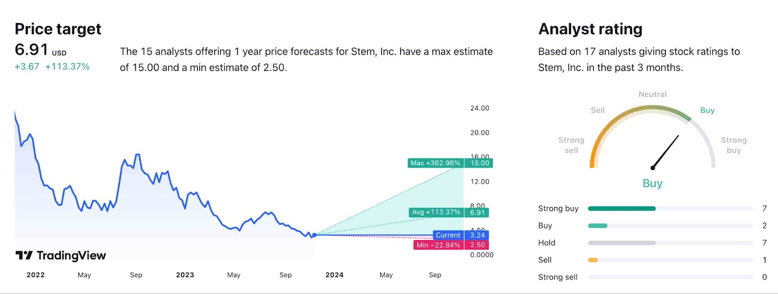Click the Strong buy rating bar

pyautogui.click(x=670, y=208)
